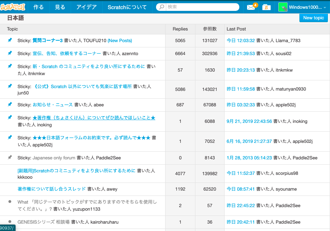Click view count 302936
The height and width of the screenshot is (231, 330).
(x=209, y=54)
